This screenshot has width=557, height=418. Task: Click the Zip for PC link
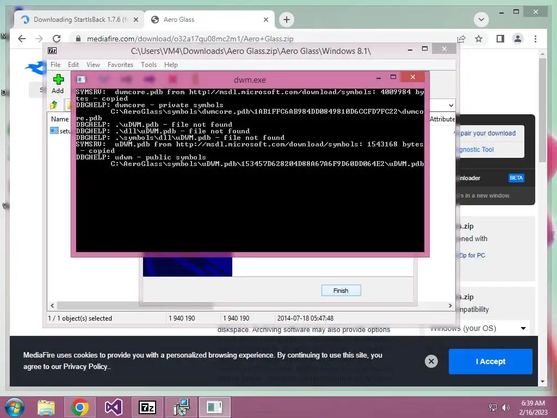pos(472,255)
